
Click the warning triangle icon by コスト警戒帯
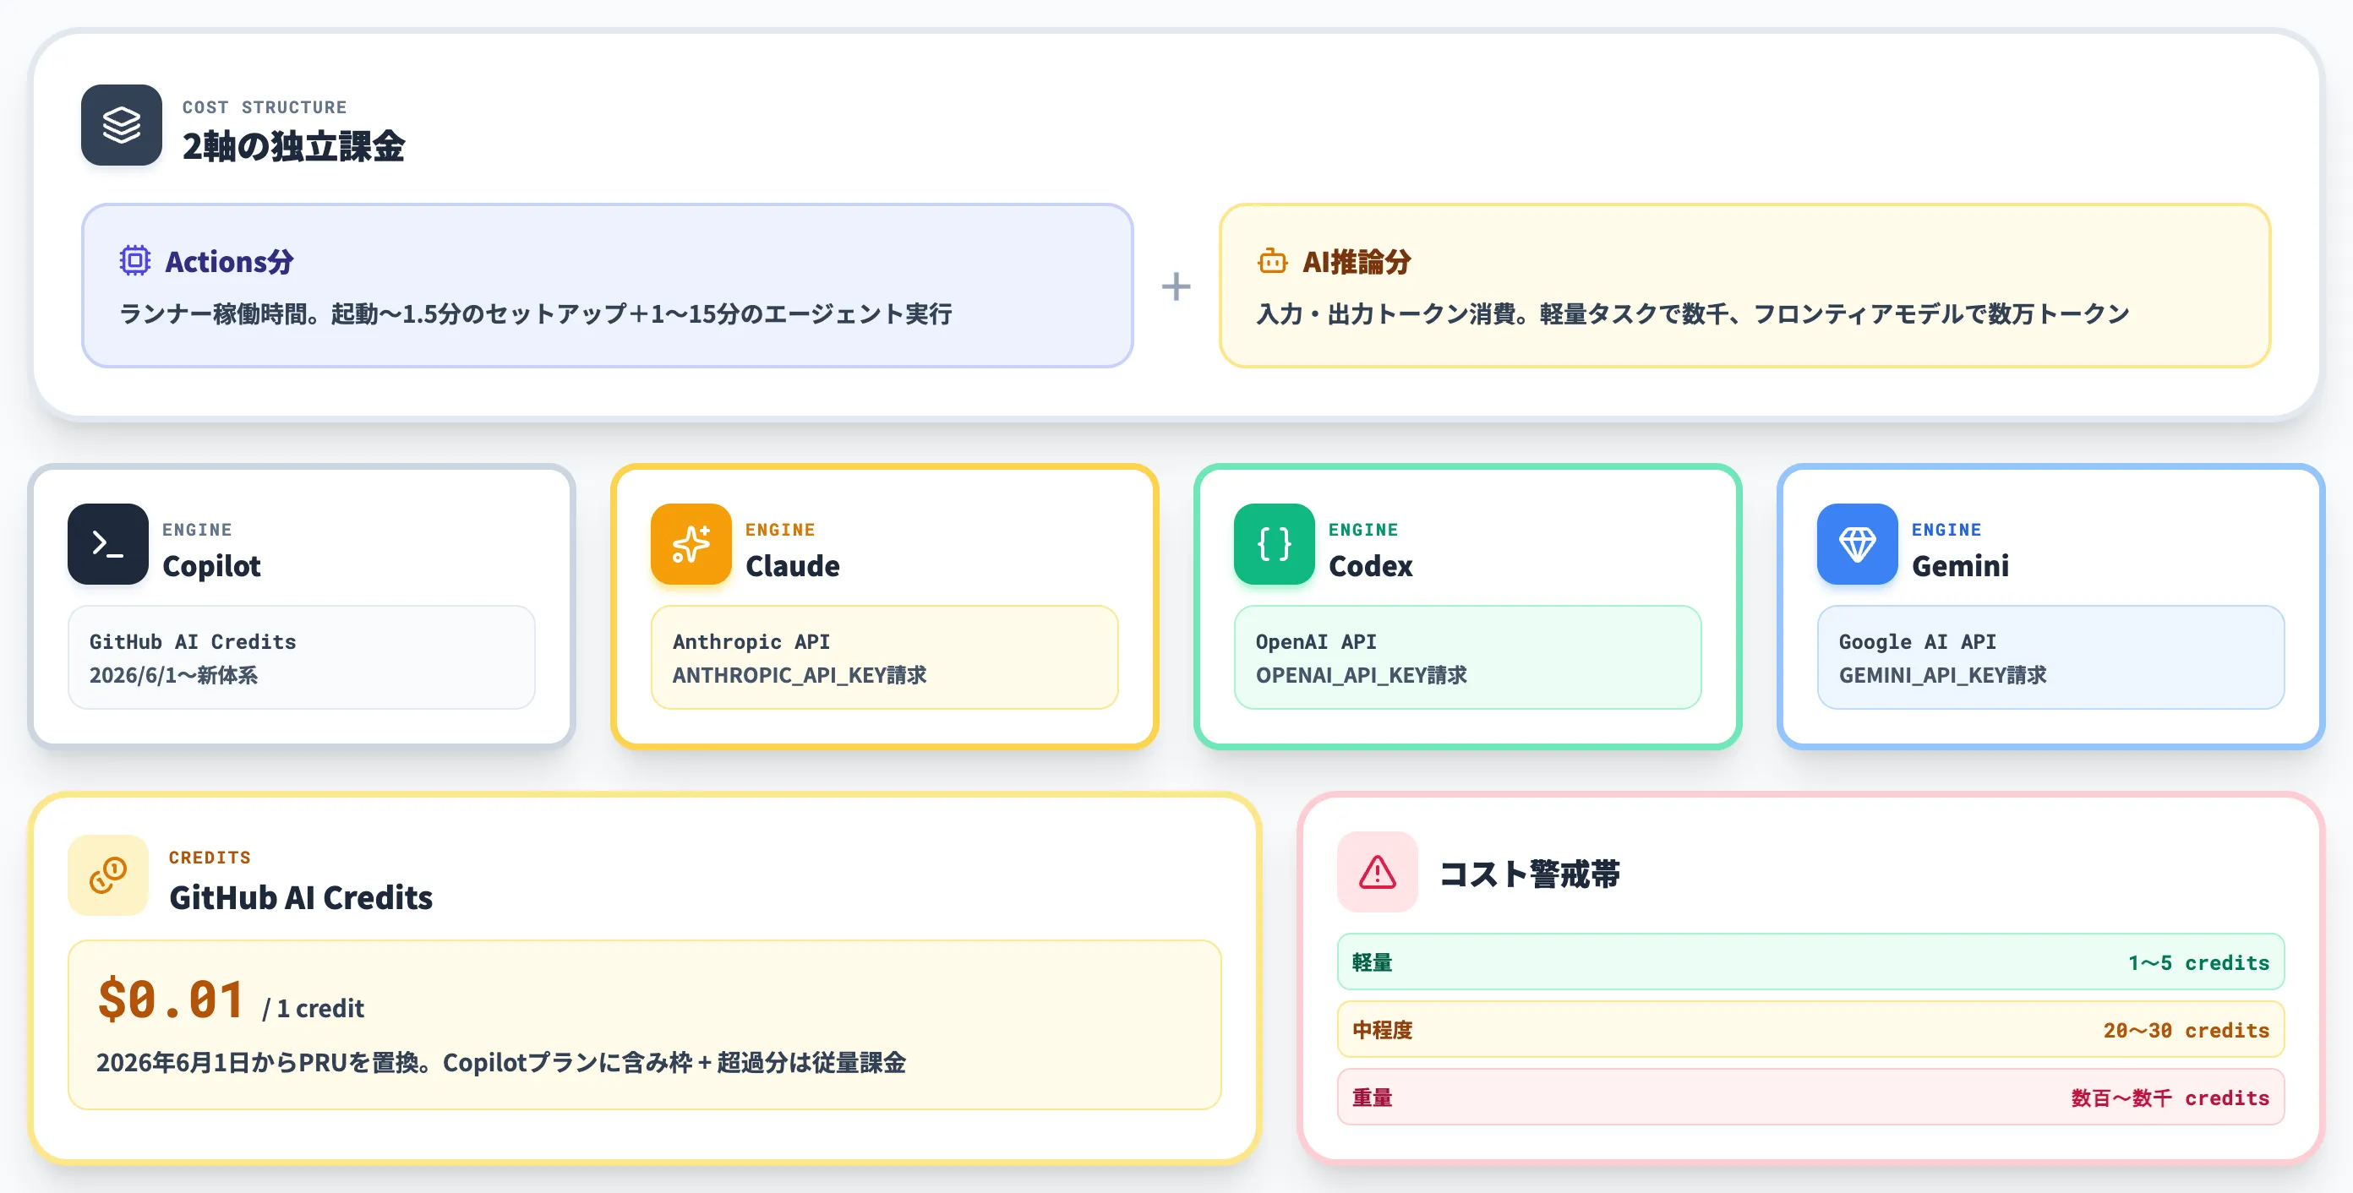click(1378, 872)
